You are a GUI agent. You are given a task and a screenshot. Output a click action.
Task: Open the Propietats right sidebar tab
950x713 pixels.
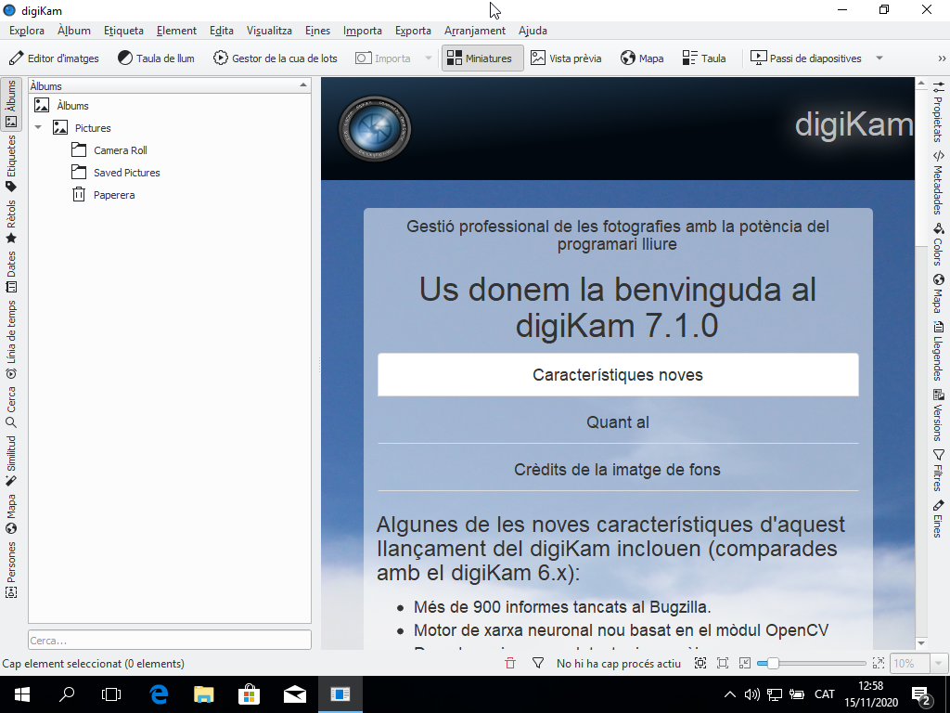[x=938, y=111]
